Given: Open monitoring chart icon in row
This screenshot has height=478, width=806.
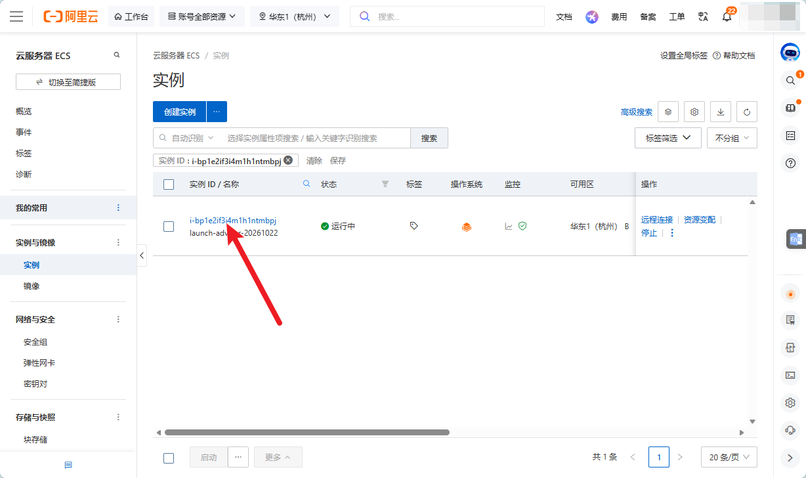Looking at the screenshot, I should 509,226.
